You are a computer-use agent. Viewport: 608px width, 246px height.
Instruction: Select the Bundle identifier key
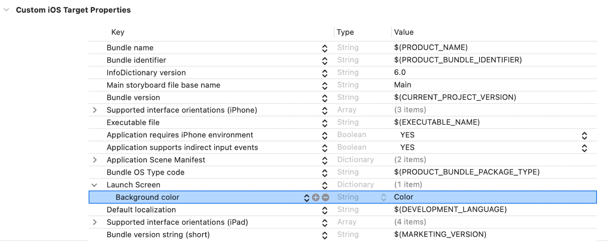[x=136, y=60]
